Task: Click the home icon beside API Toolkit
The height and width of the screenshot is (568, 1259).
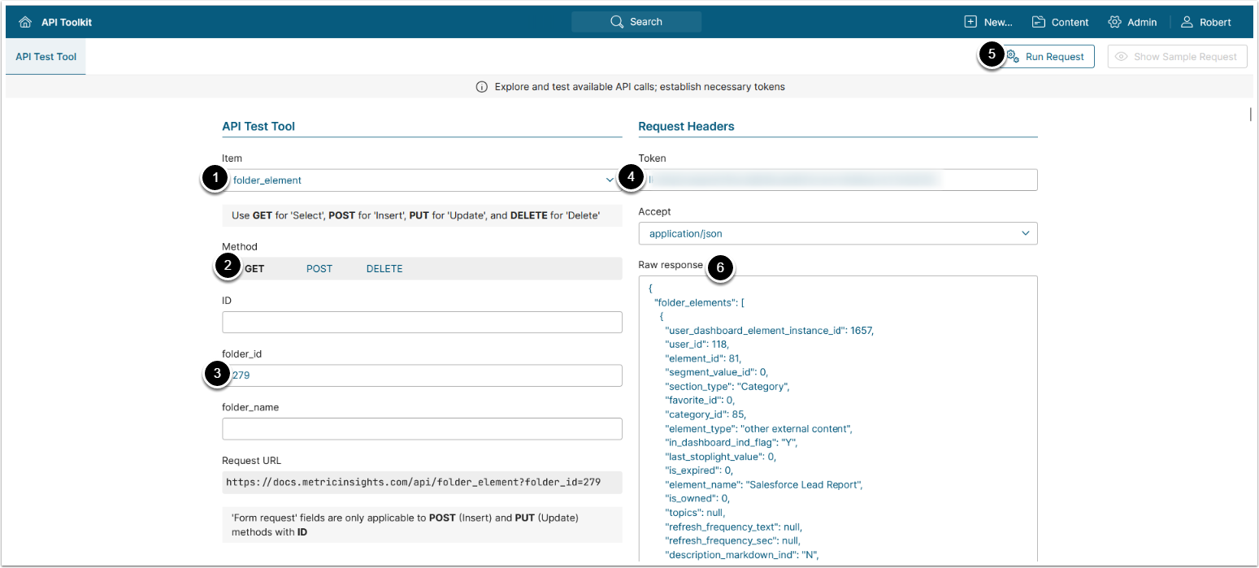Action: tap(25, 22)
